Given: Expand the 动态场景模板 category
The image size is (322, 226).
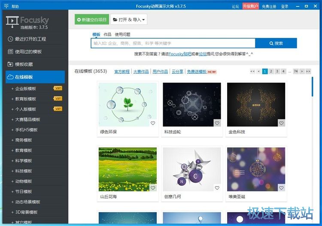Looking at the screenshot, I should click(12, 202).
